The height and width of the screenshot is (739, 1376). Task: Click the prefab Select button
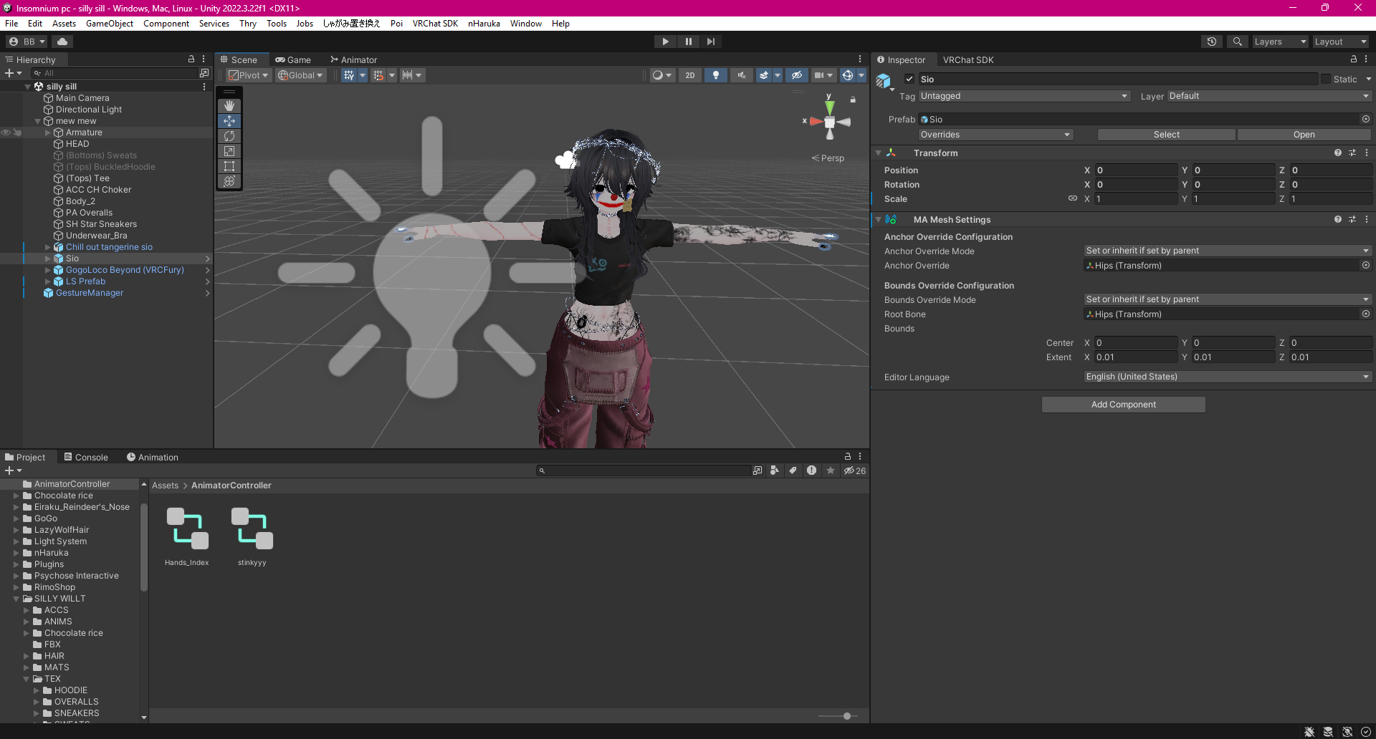[x=1166, y=135]
